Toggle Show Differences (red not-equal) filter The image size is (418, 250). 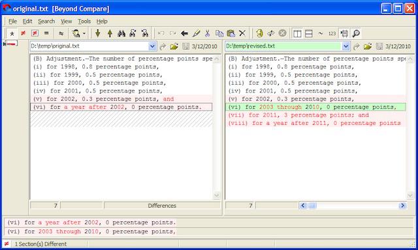24,33
